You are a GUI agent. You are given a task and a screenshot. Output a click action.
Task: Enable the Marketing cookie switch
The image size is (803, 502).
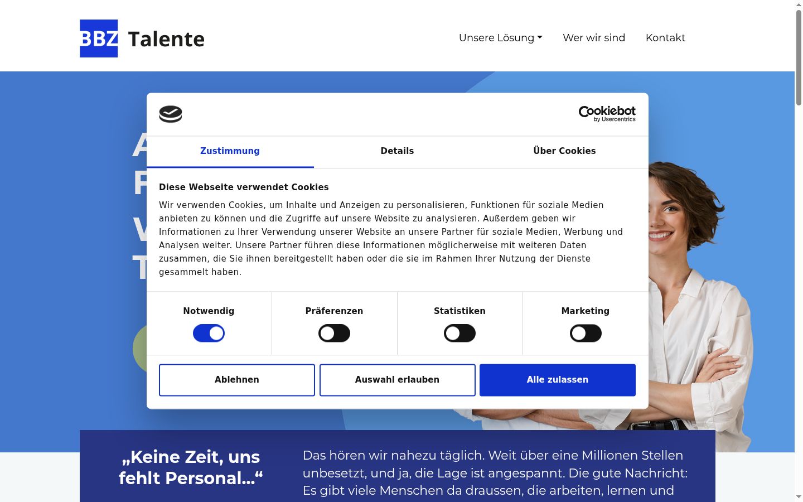(586, 334)
